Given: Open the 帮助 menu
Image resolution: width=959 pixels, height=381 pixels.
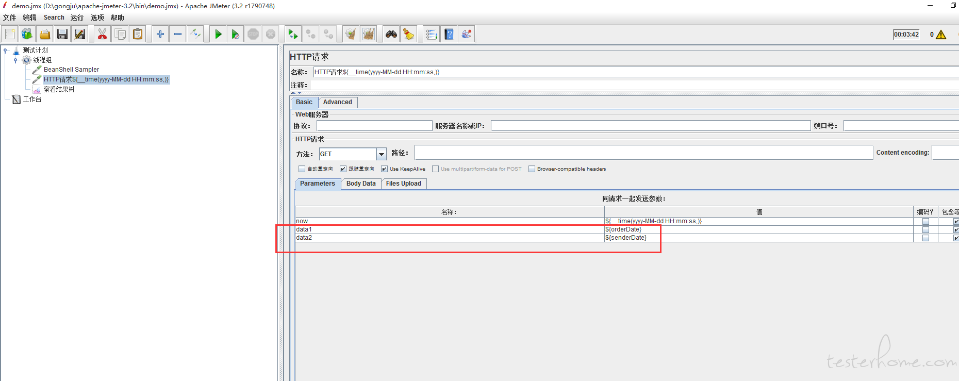Looking at the screenshot, I should 117,18.
